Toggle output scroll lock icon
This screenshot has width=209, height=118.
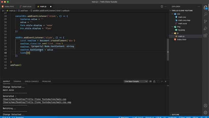click(x=154, y=81)
